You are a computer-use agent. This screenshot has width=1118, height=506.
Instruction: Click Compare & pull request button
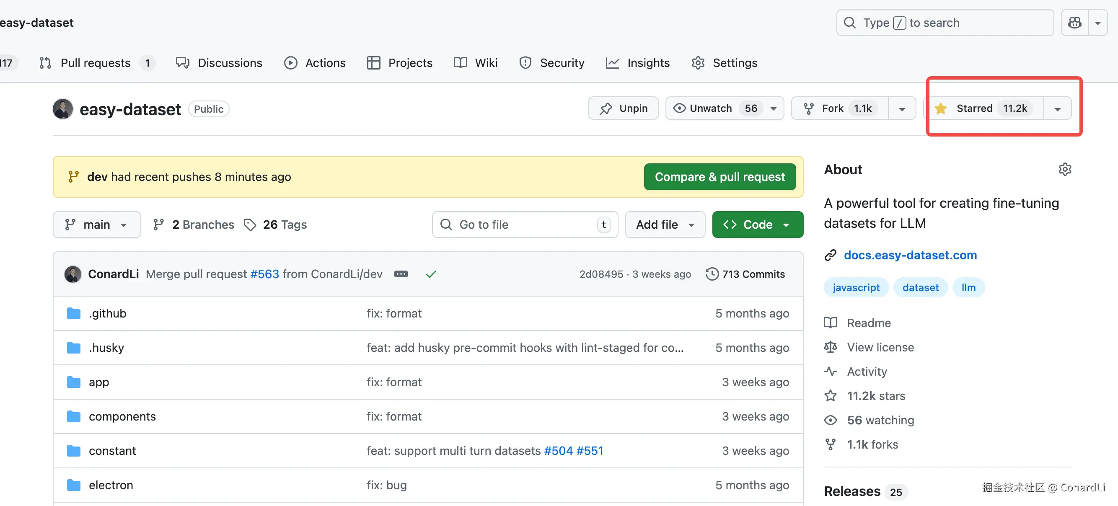(x=719, y=177)
